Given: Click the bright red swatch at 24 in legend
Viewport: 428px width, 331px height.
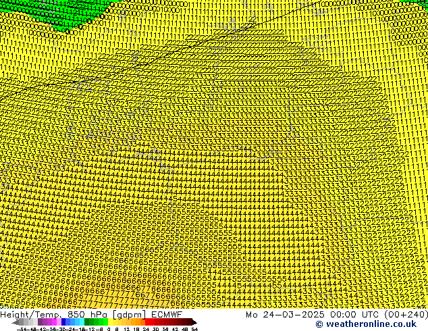Looking at the screenshot, I should click(147, 322).
